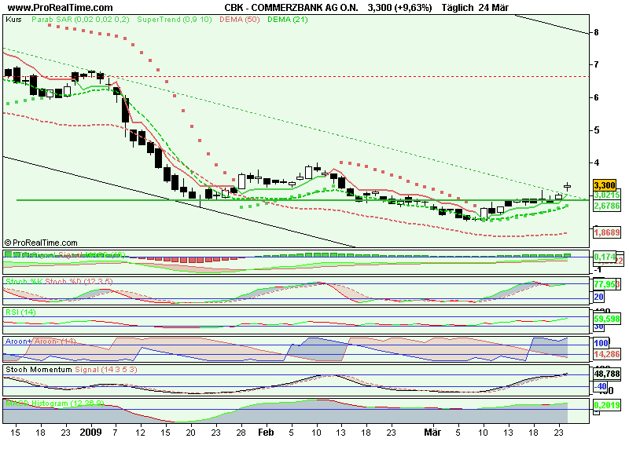This screenshot has width=629, height=471.
Task: Select the Stoch %K Stoch %D (12 3 5) label
Action: coord(59,282)
